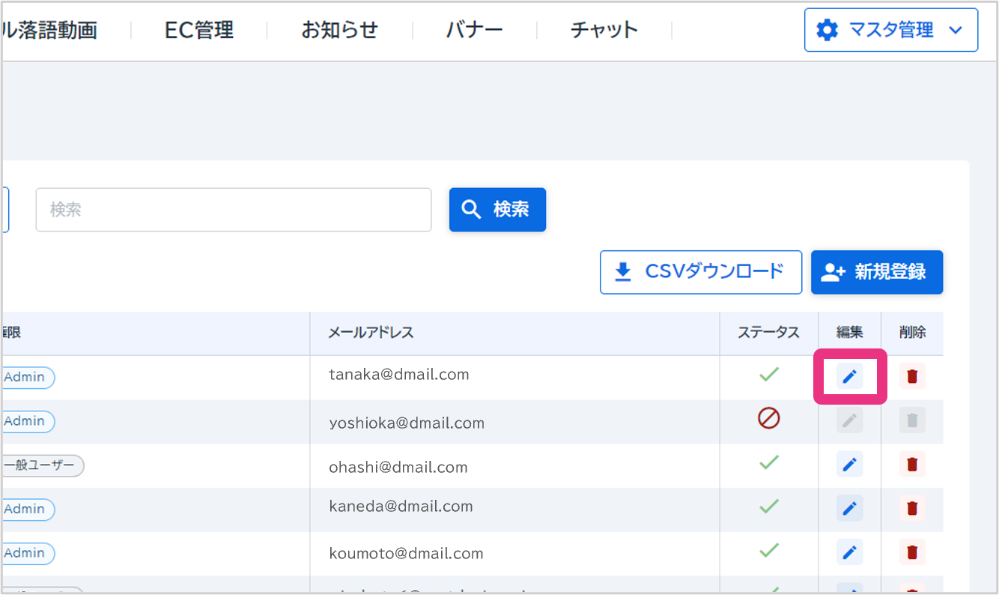This screenshot has width=999, height=595.
Task: Click the 新規登録 button
Action: pos(876,272)
